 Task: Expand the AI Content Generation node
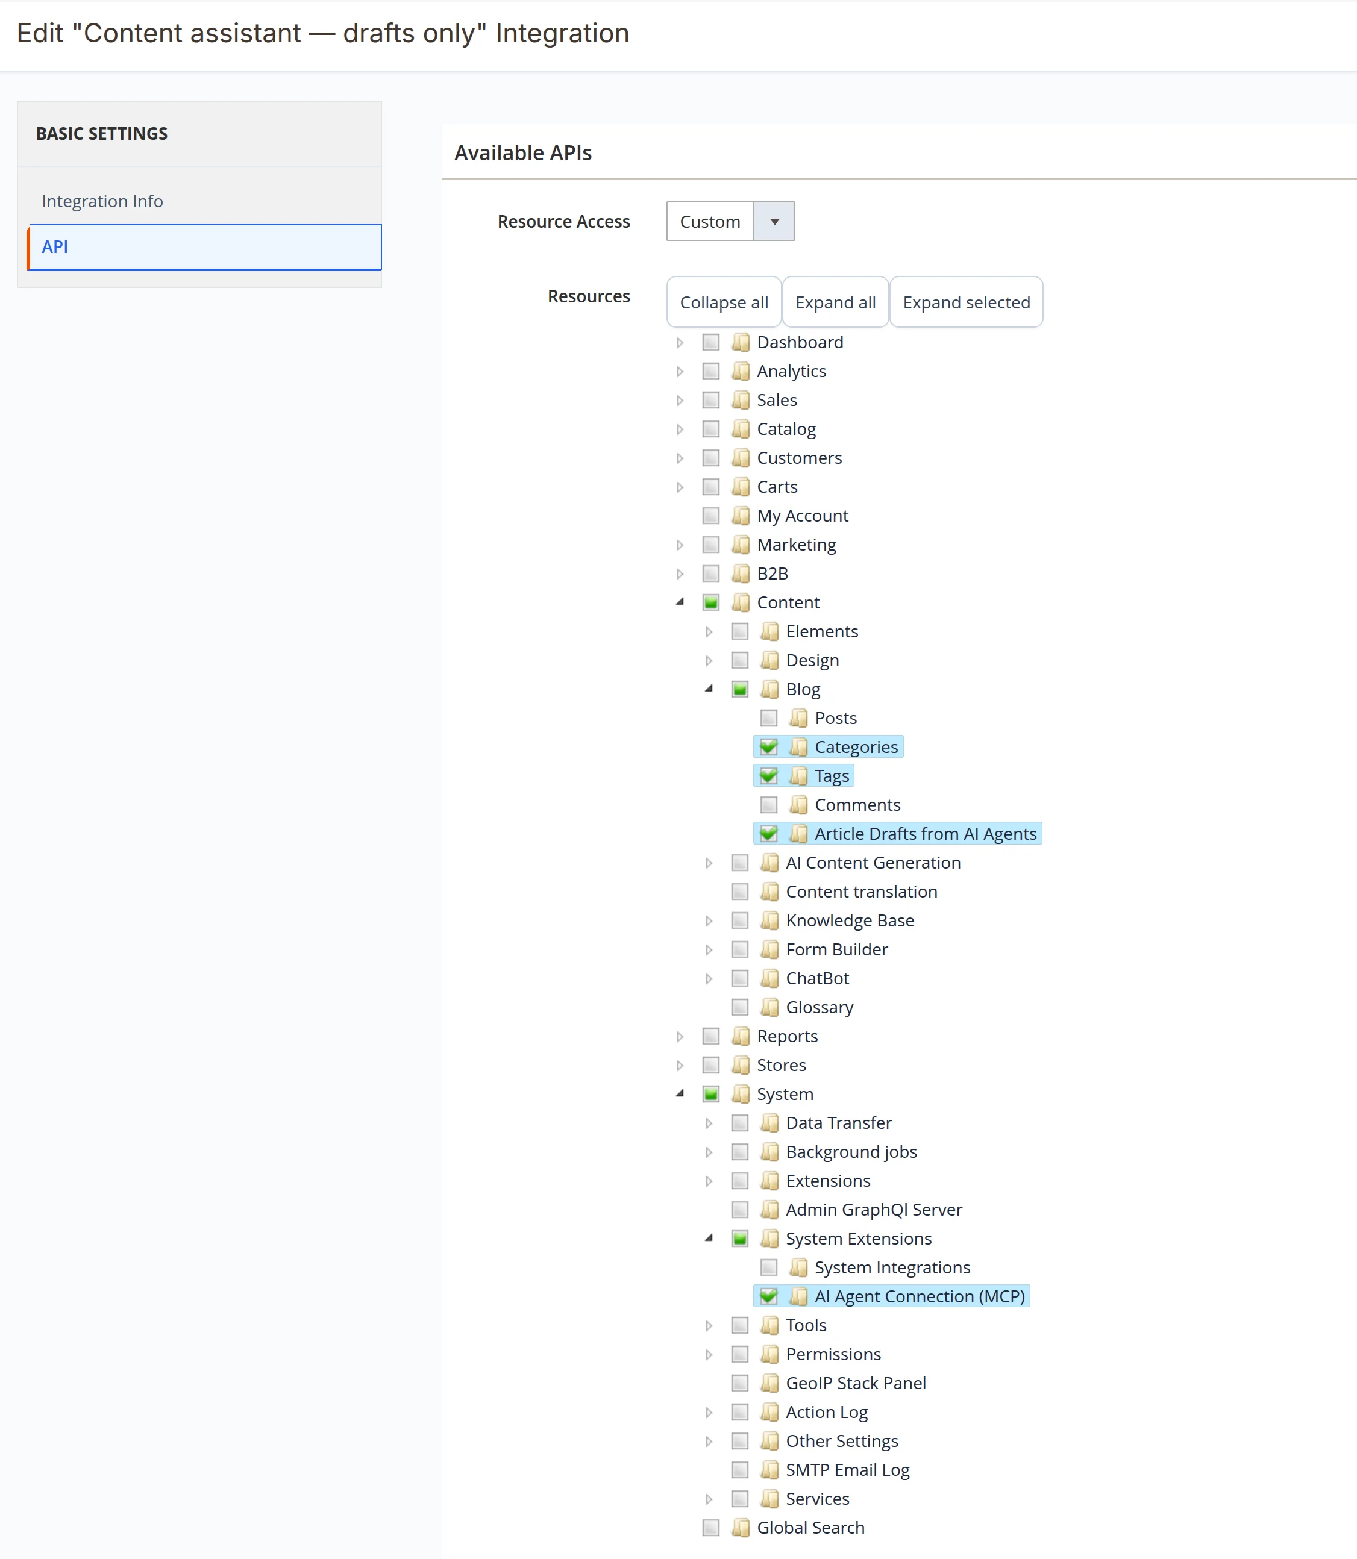coord(709,863)
